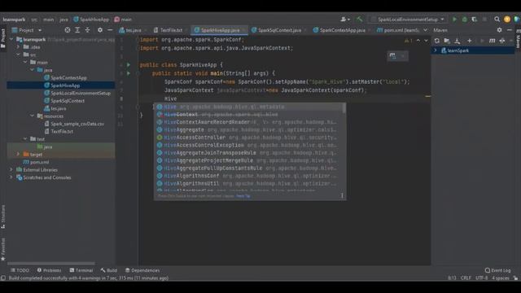Open Spark_sample_csvData.csv file
Screen dimensions: 521x293
[x=77, y=124]
